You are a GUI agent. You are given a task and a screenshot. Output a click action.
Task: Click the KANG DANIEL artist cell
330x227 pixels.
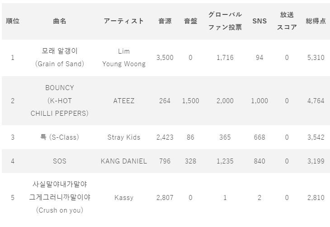tap(123, 161)
